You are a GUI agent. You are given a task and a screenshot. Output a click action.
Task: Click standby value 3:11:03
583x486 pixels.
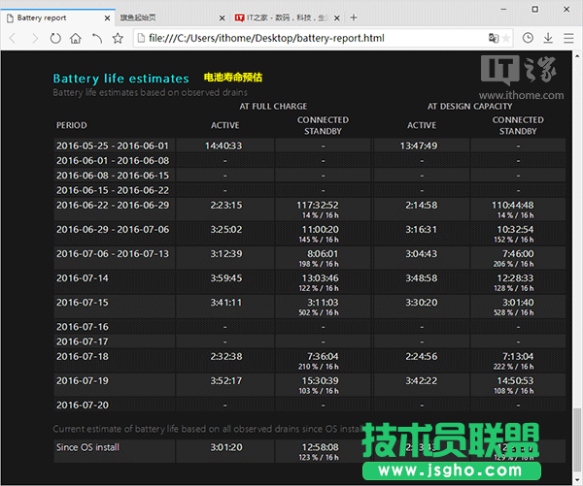(323, 303)
